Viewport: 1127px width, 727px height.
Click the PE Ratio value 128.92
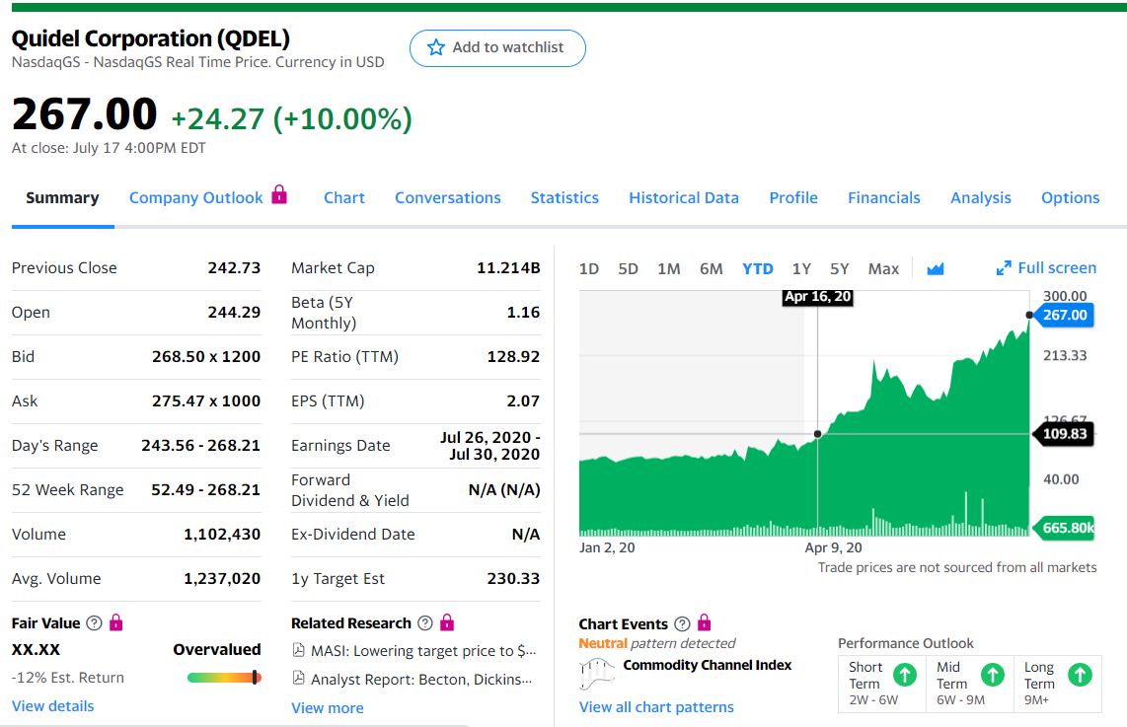point(513,357)
